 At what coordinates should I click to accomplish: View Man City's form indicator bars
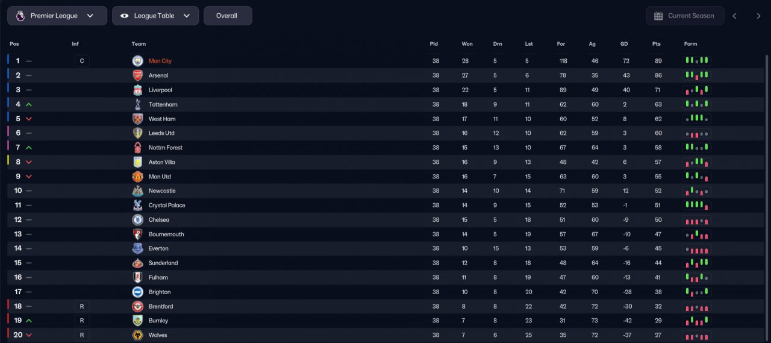point(696,61)
